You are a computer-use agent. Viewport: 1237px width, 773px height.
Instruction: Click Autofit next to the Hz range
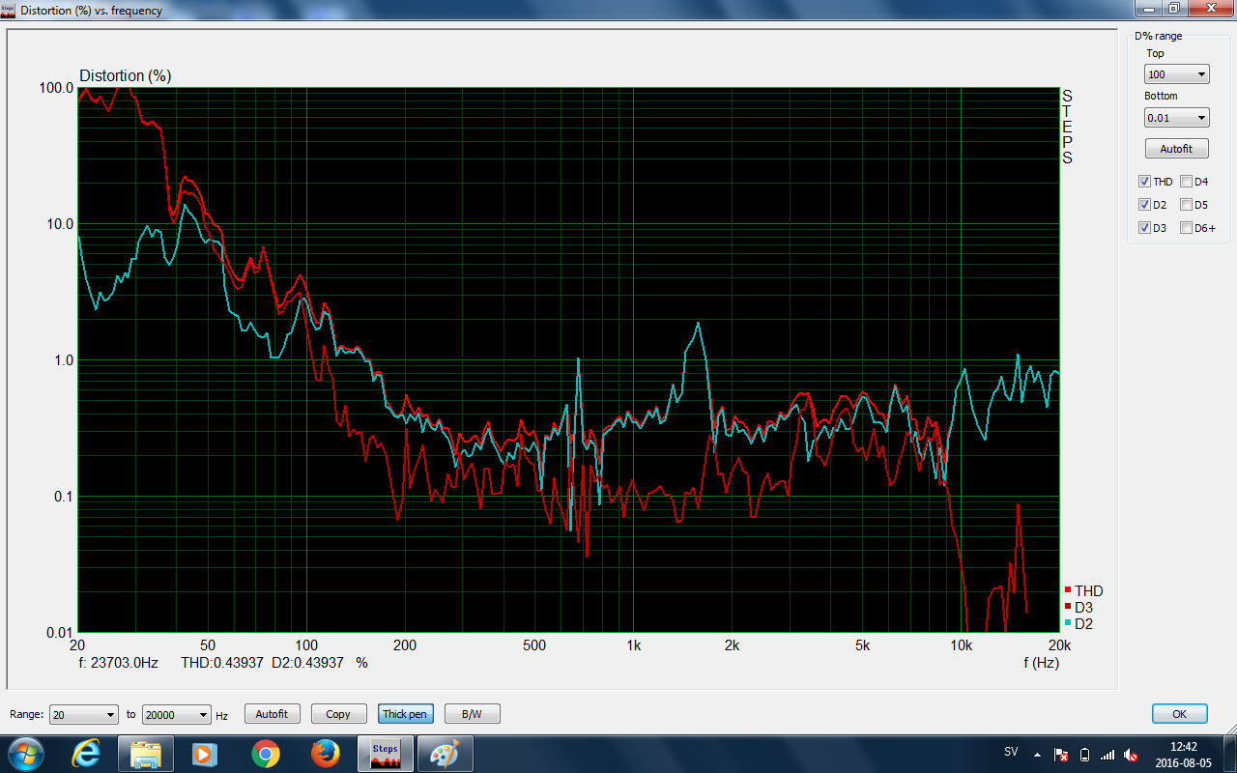(x=272, y=714)
